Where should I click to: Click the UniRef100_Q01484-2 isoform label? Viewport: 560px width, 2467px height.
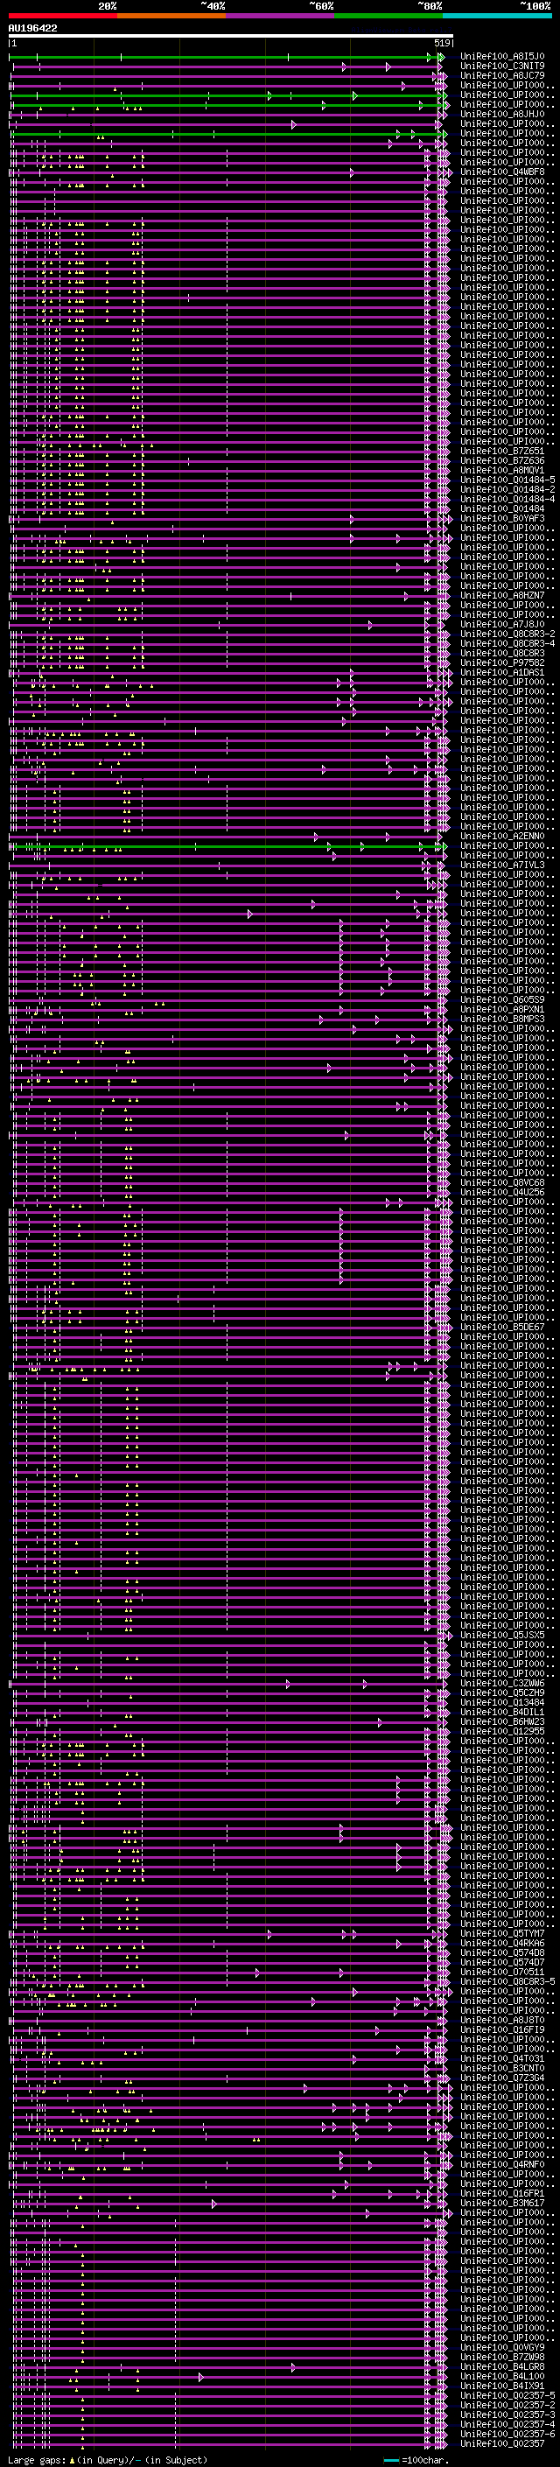[x=507, y=489]
